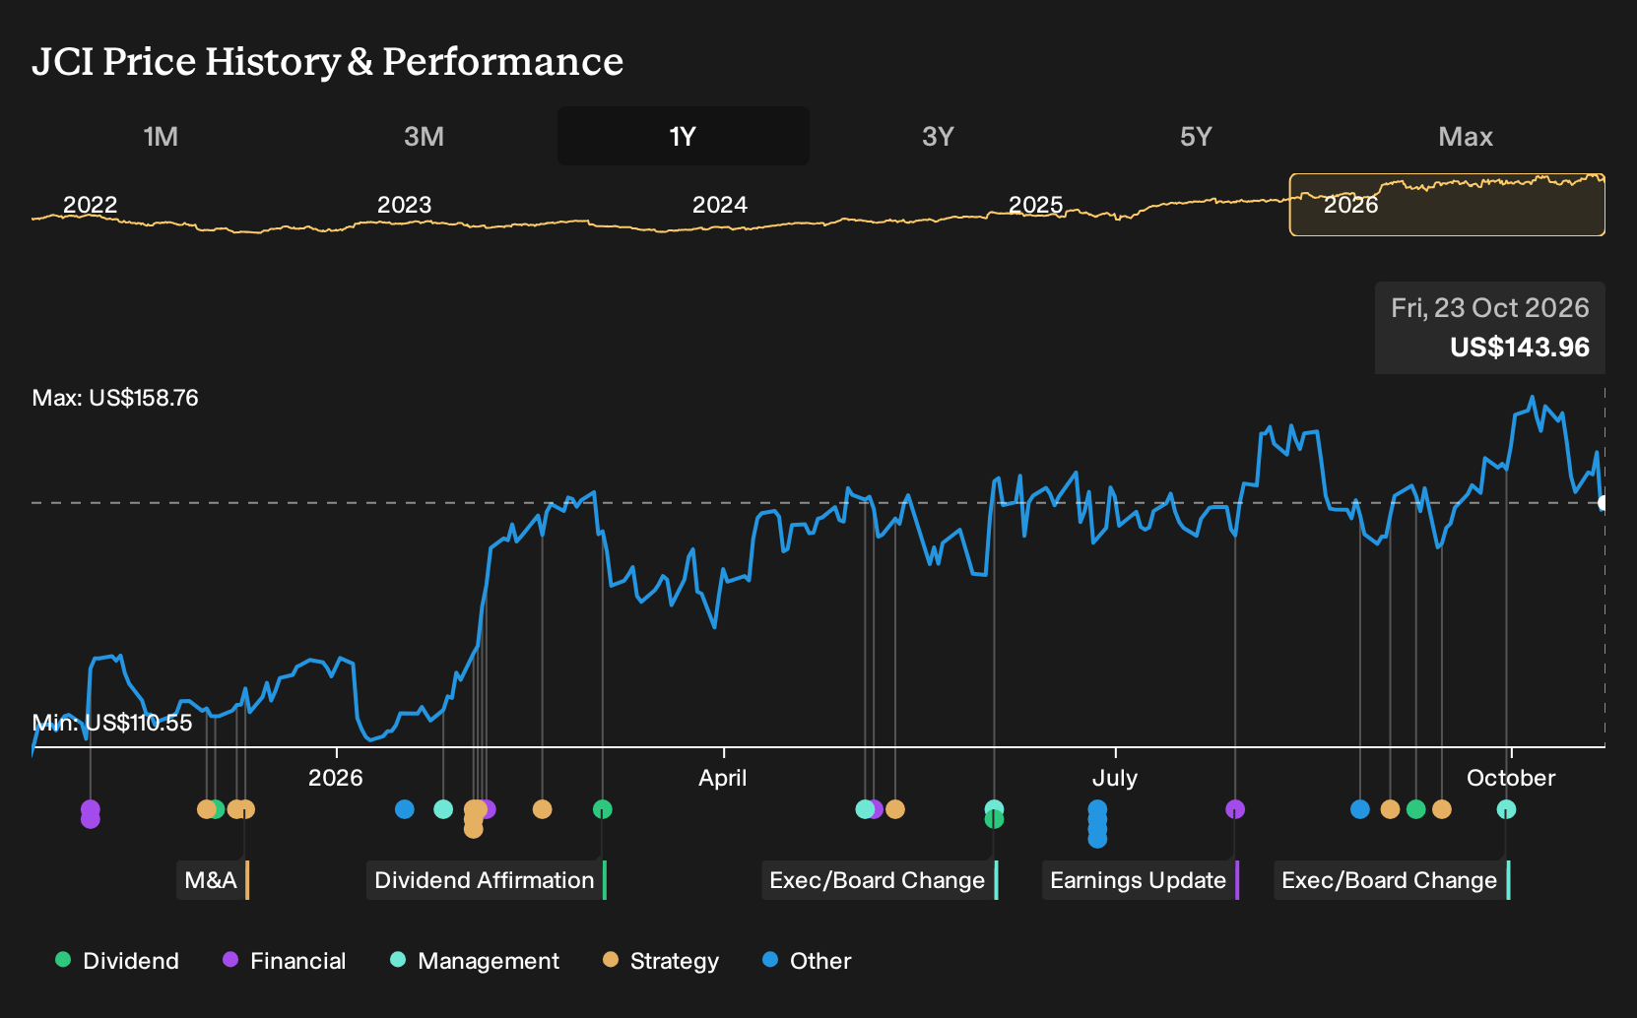Image resolution: width=1637 pixels, height=1018 pixels.
Task: Click the 'October' axis label
Action: pyautogui.click(x=1511, y=778)
